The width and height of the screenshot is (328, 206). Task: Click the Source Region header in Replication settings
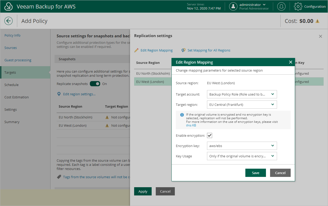148,63
